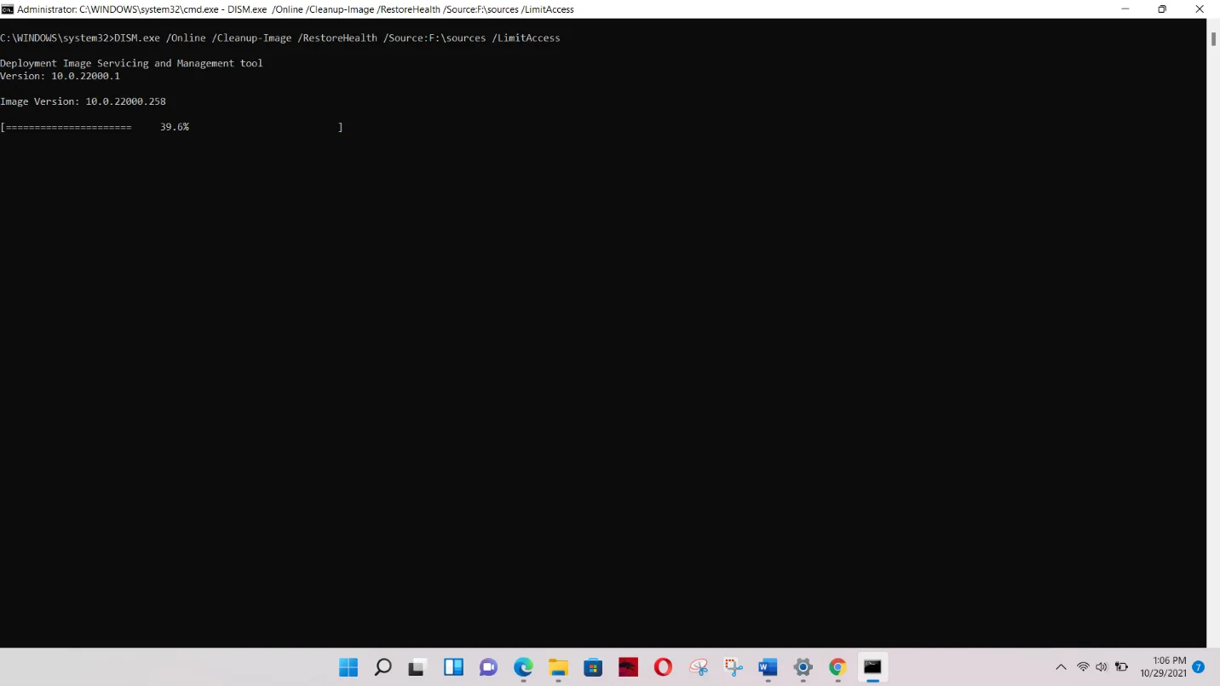Open notification badge showing 7

[x=1199, y=667]
